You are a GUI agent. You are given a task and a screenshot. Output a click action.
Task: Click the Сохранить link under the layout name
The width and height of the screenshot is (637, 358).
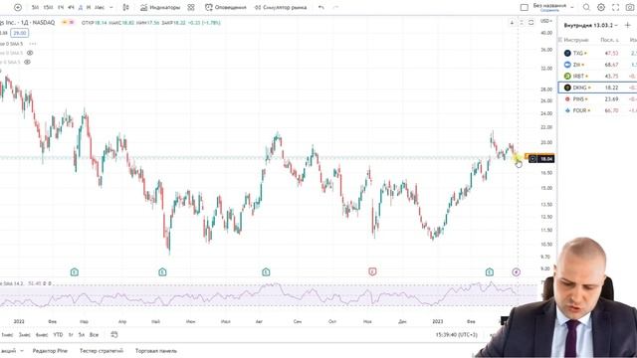(x=549, y=10)
